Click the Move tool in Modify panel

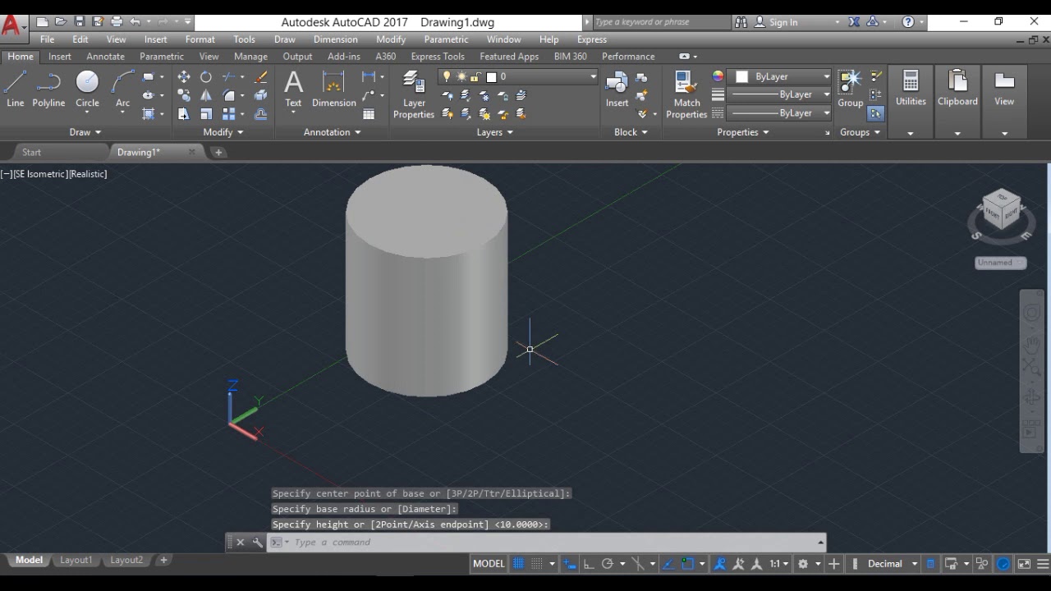(183, 77)
